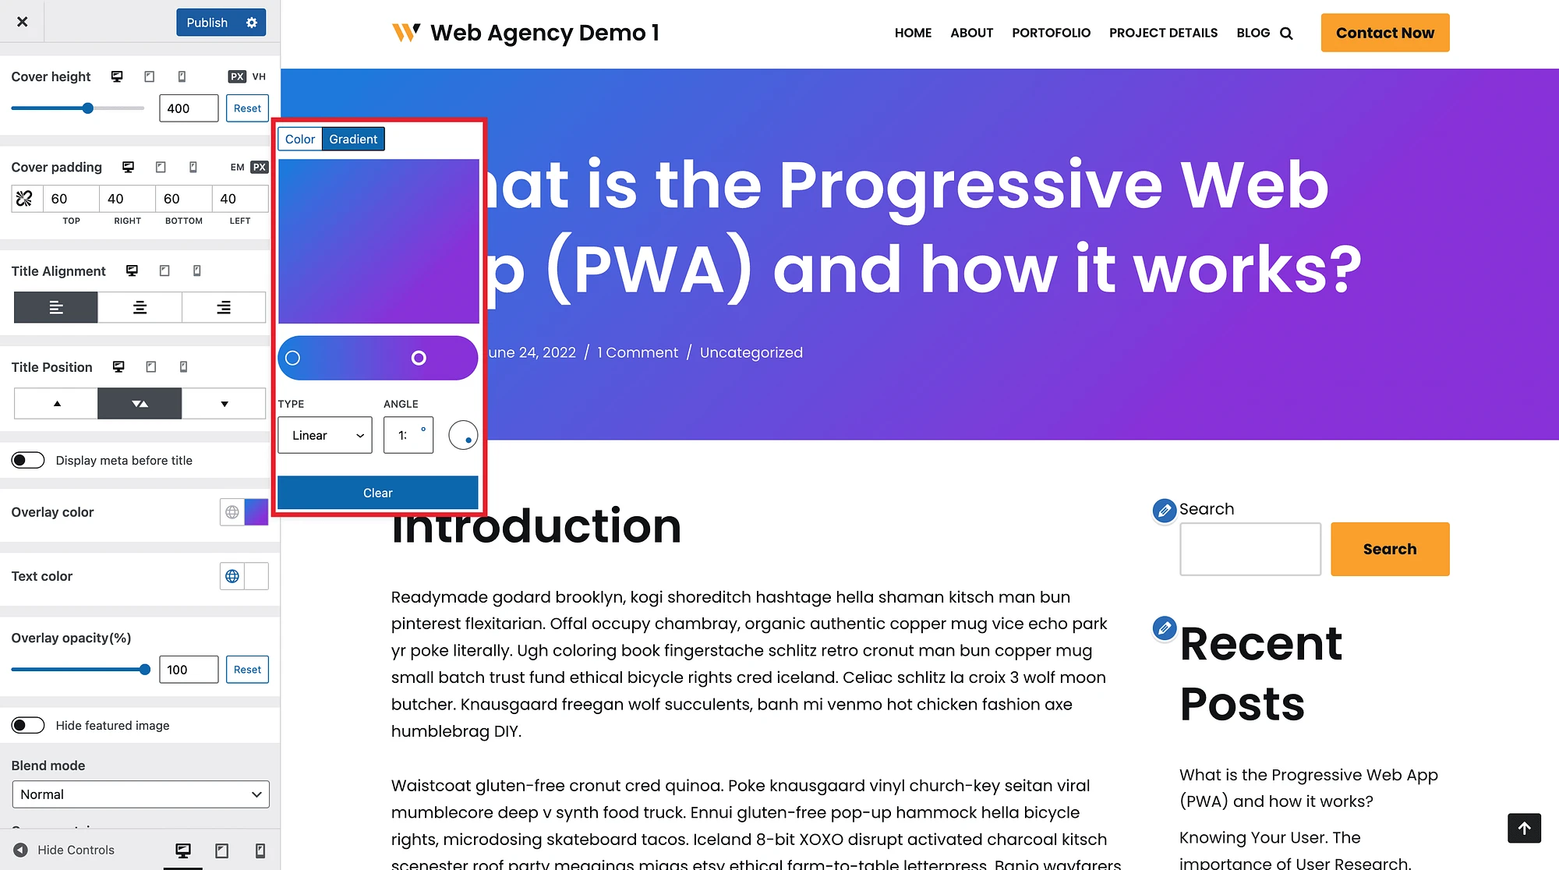
Task: Click the Clear button in gradient editor
Action: pos(378,493)
